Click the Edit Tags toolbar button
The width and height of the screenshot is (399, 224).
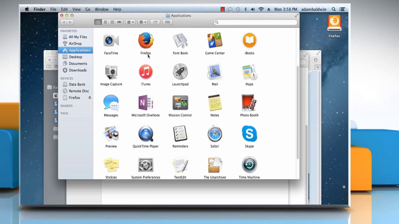click(x=167, y=22)
